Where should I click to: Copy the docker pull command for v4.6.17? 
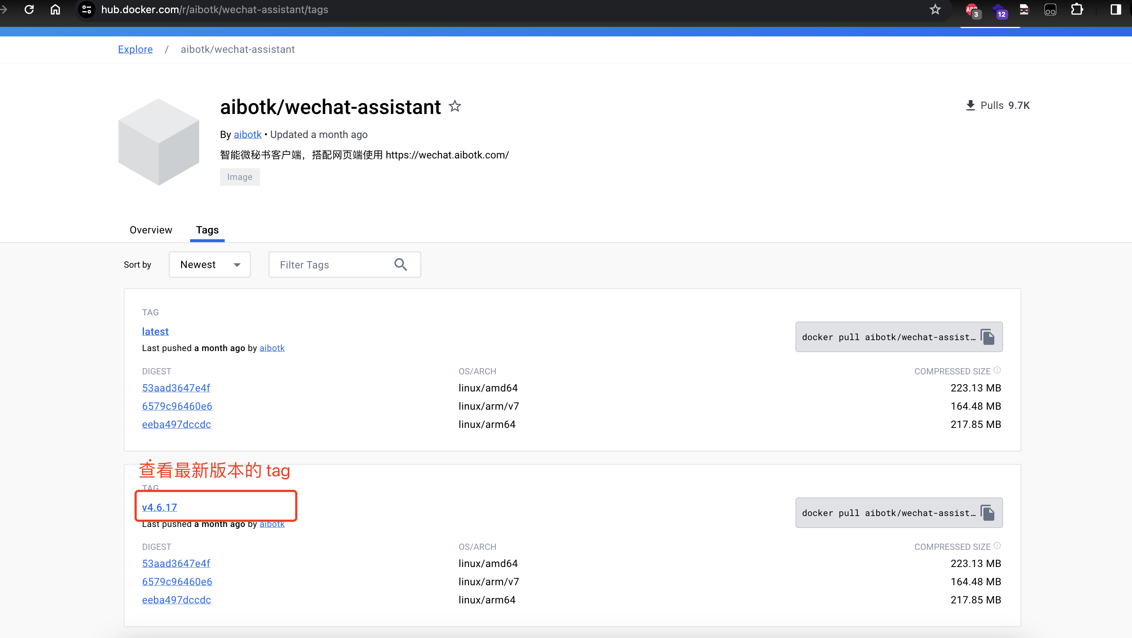[987, 513]
